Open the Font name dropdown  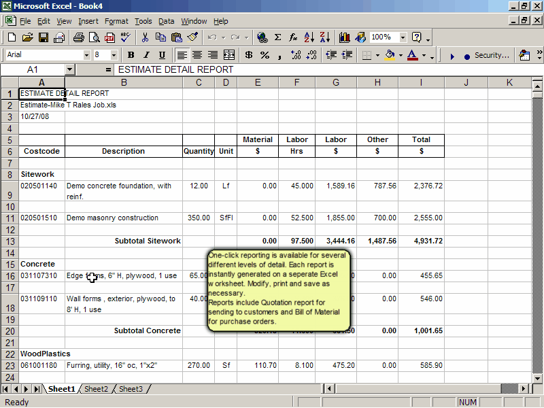click(86, 55)
